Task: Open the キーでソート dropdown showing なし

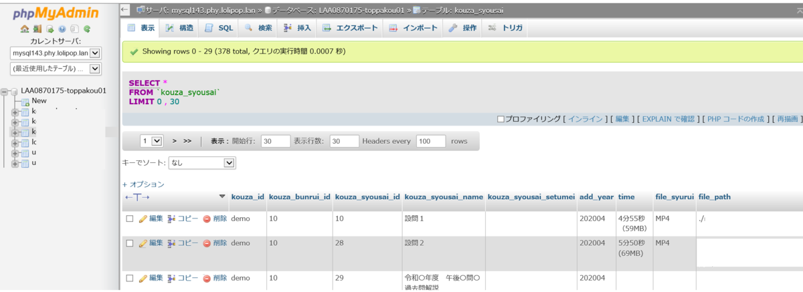Action: click(202, 162)
